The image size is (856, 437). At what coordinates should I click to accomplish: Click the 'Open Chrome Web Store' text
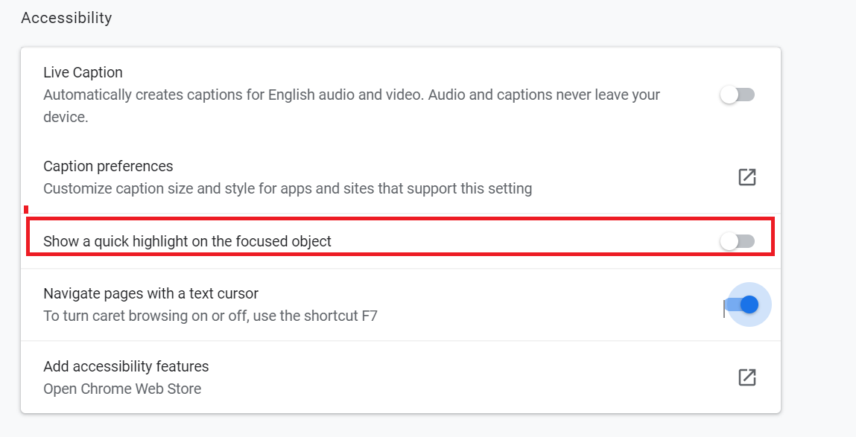coord(122,389)
